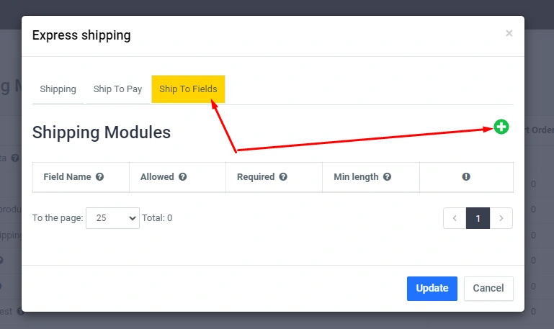Click the Field Name column header text
Screen dimensions: 554x329
(x=67, y=177)
